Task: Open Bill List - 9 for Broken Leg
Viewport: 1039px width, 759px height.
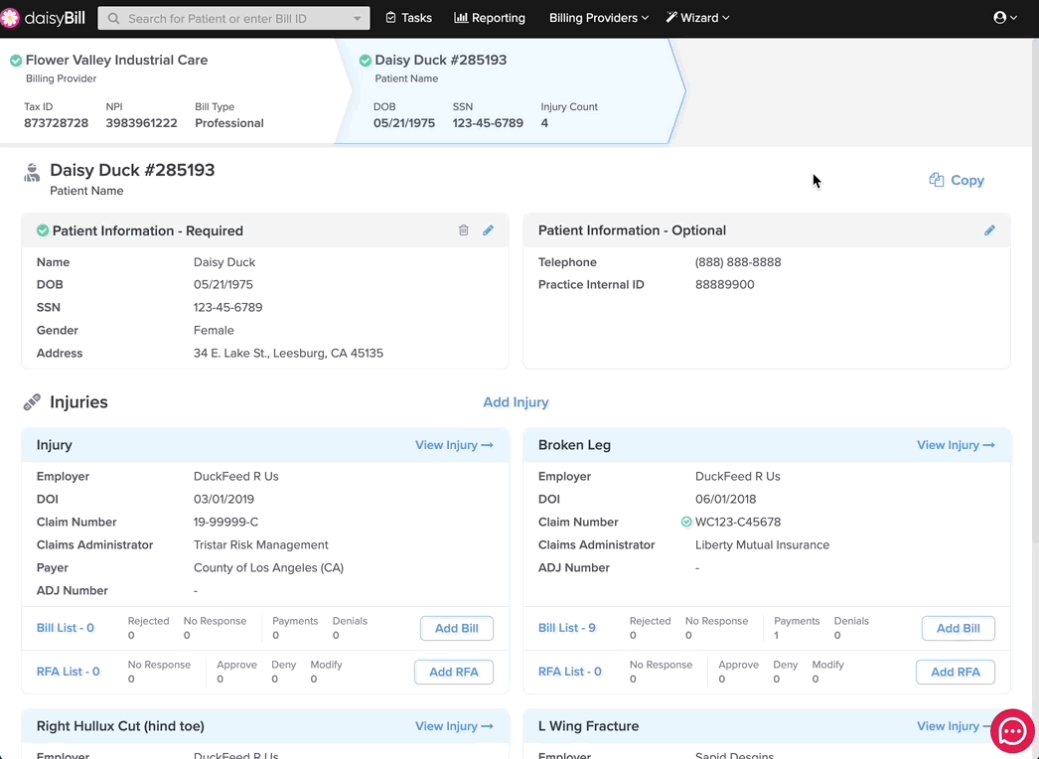Action: [566, 628]
